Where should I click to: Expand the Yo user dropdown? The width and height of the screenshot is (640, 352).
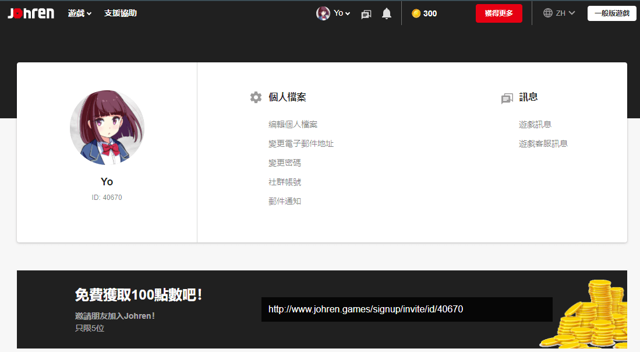click(342, 13)
